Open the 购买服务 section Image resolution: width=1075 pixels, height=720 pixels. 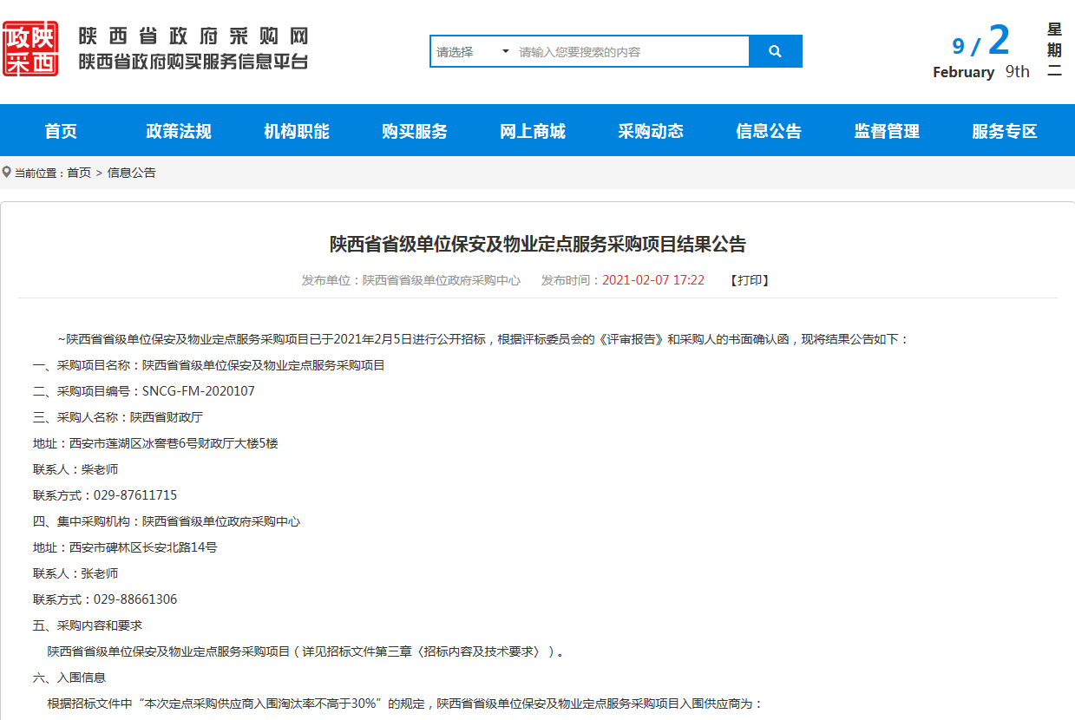415,131
